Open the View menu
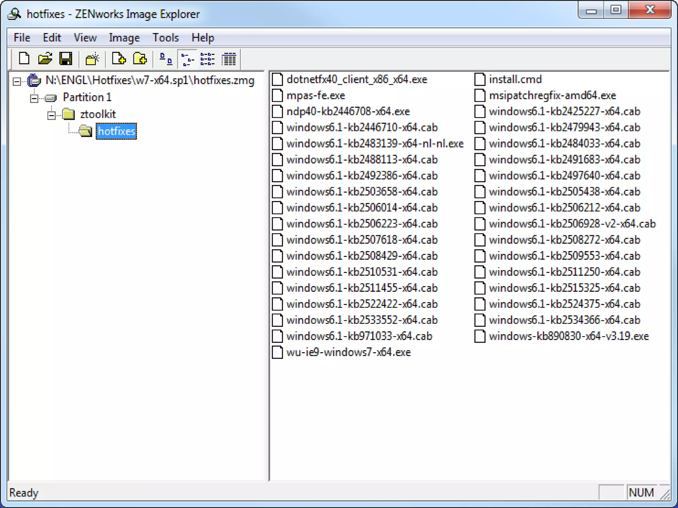The width and height of the screenshot is (678, 508). [85, 37]
